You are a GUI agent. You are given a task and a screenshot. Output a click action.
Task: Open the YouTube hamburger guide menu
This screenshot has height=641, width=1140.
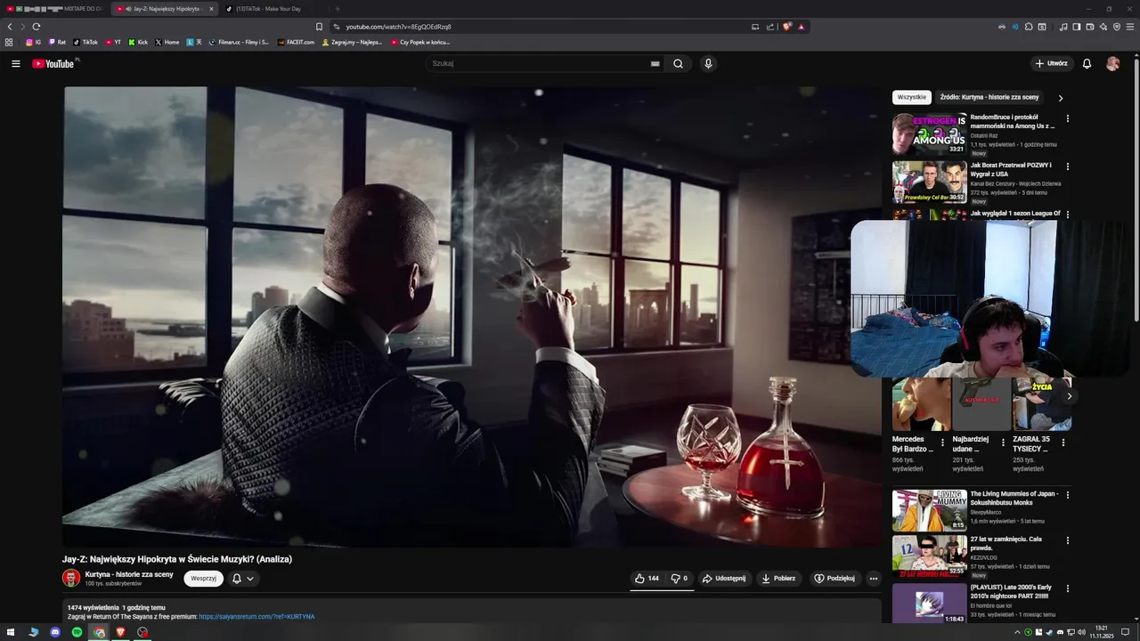pyautogui.click(x=15, y=63)
